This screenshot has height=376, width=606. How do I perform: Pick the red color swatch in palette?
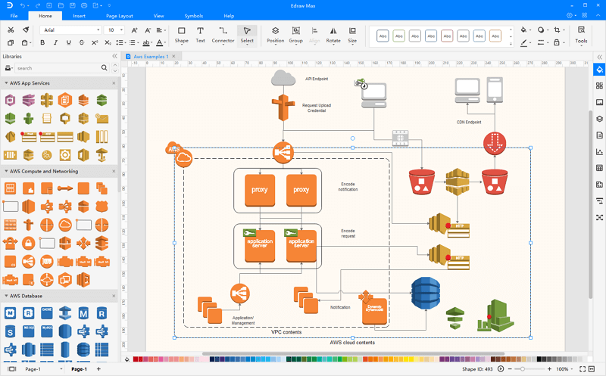coord(136,359)
